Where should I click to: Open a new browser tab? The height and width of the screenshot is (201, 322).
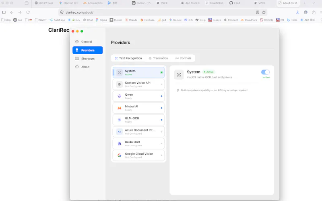tap(305, 3)
